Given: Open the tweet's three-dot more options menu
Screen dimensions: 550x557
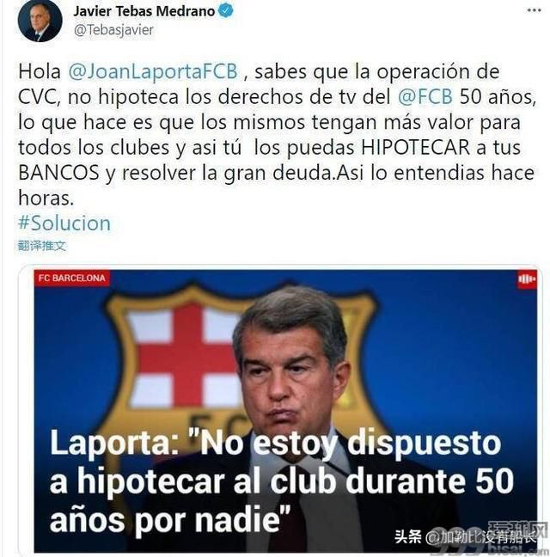Looking at the screenshot, I should tap(534, 10).
